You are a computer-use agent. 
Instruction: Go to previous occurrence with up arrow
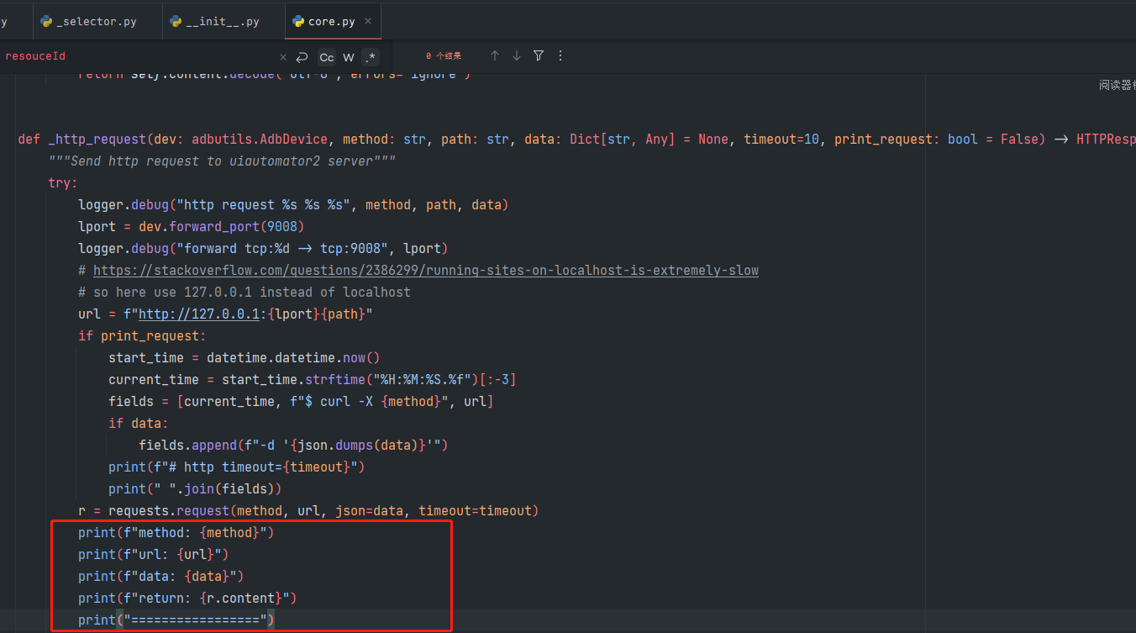[495, 55]
